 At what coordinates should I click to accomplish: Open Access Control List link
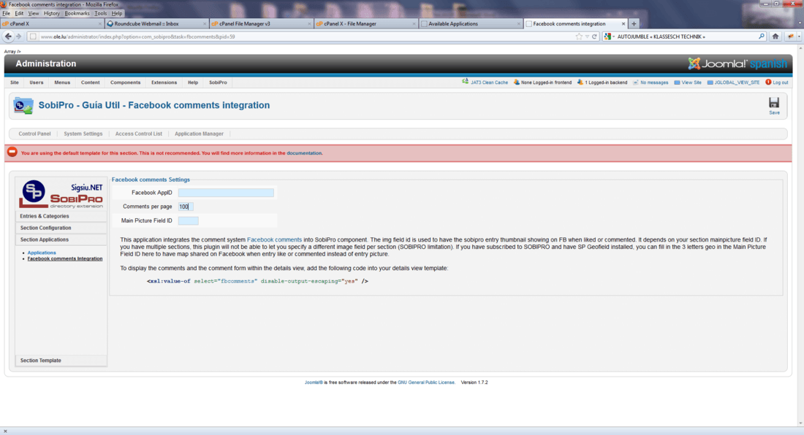[x=138, y=134]
